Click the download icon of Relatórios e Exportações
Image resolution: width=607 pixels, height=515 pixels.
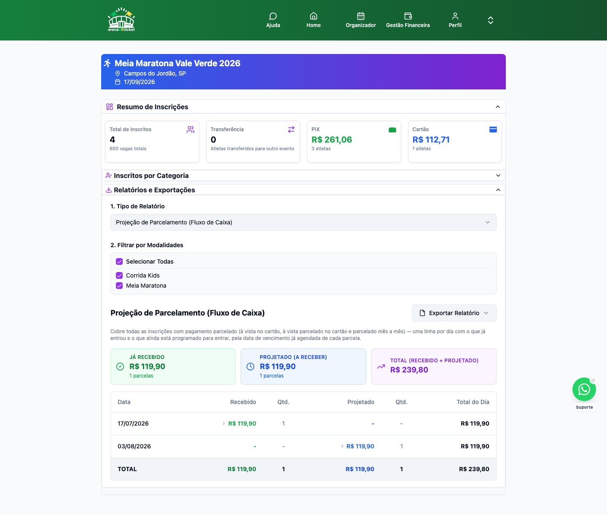[109, 190]
